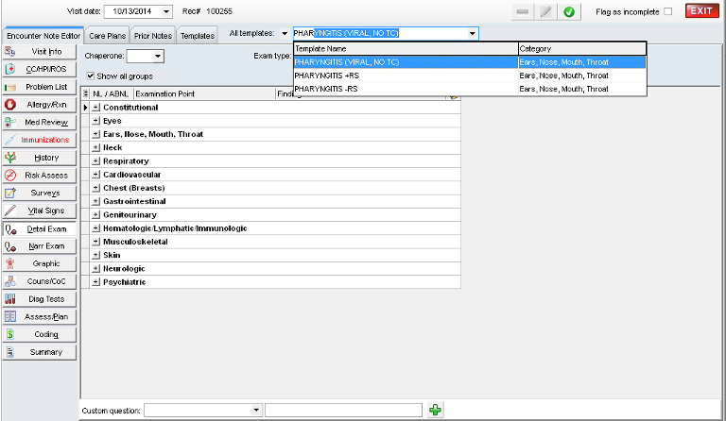726x421 pixels.
Task: Click the green plus add custom question icon
Action: point(435,410)
